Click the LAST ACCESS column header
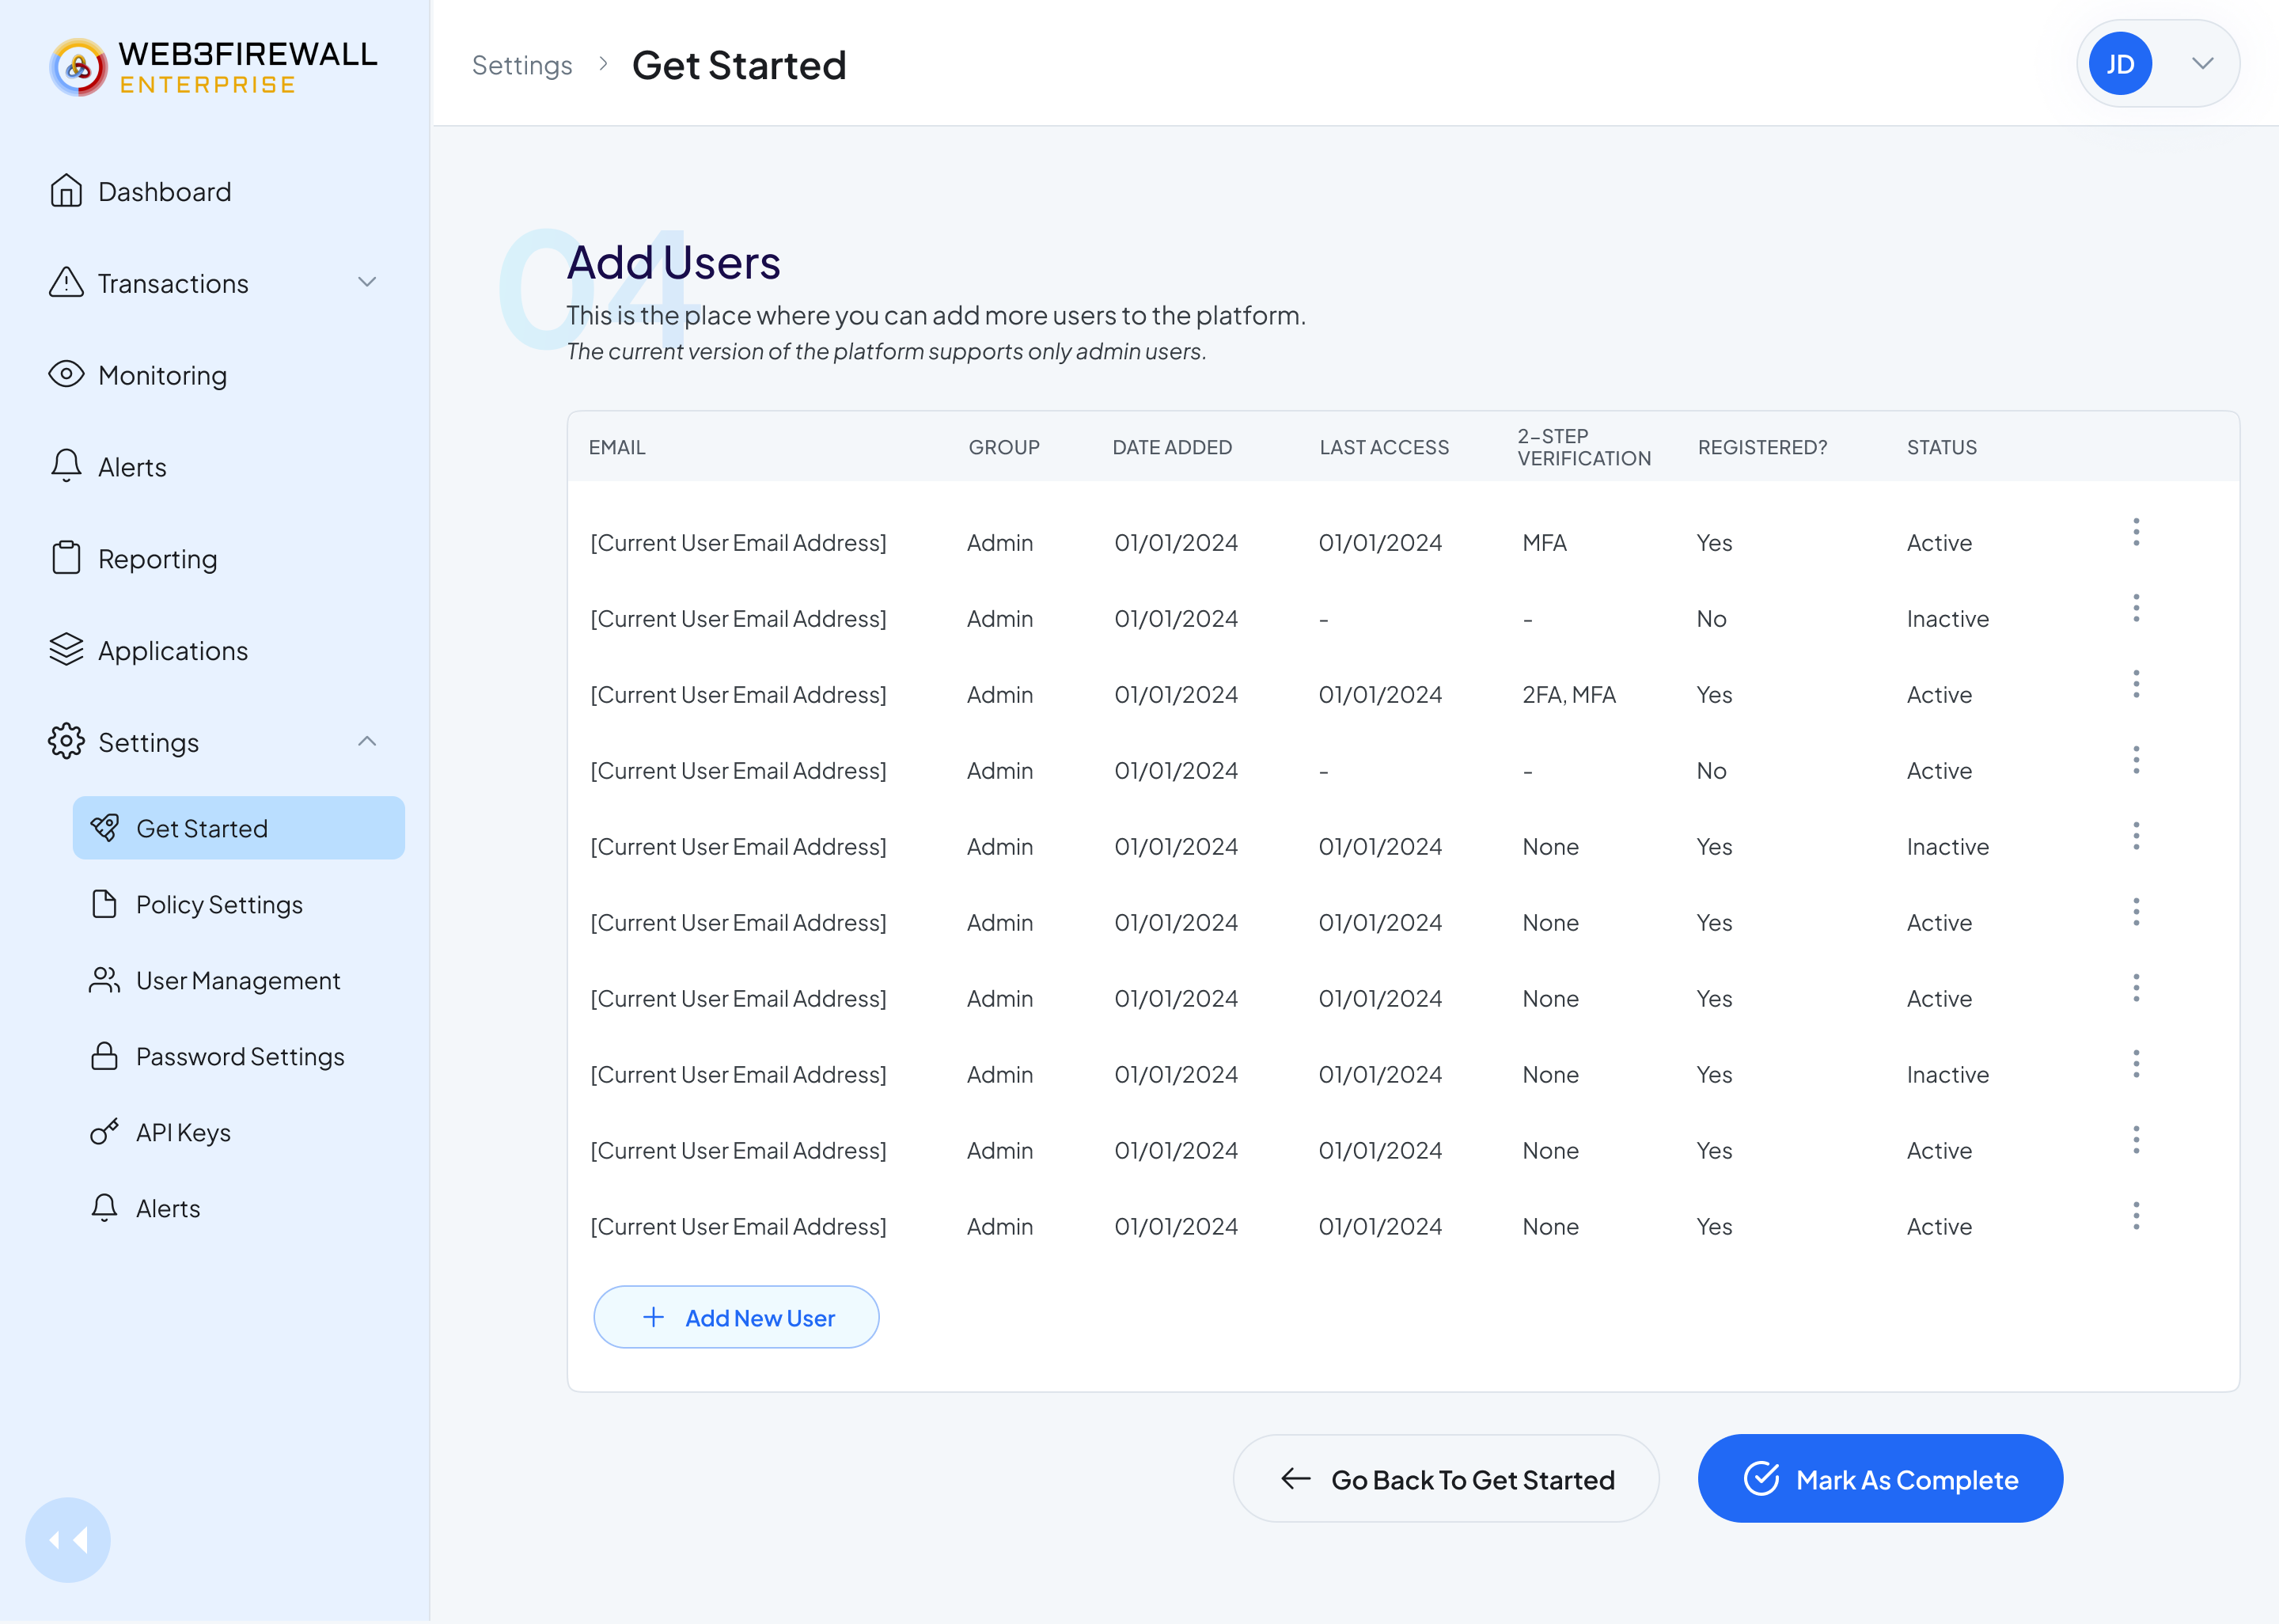 pos(1383,447)
